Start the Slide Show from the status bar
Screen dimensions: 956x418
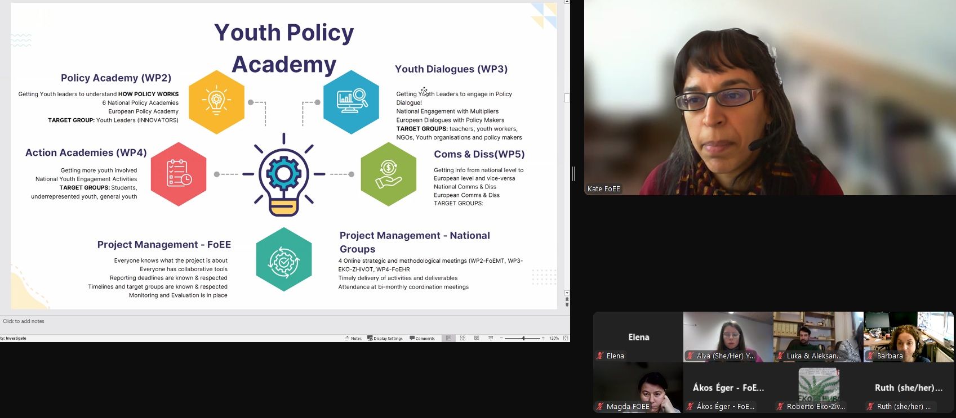(x=491, y=338)
